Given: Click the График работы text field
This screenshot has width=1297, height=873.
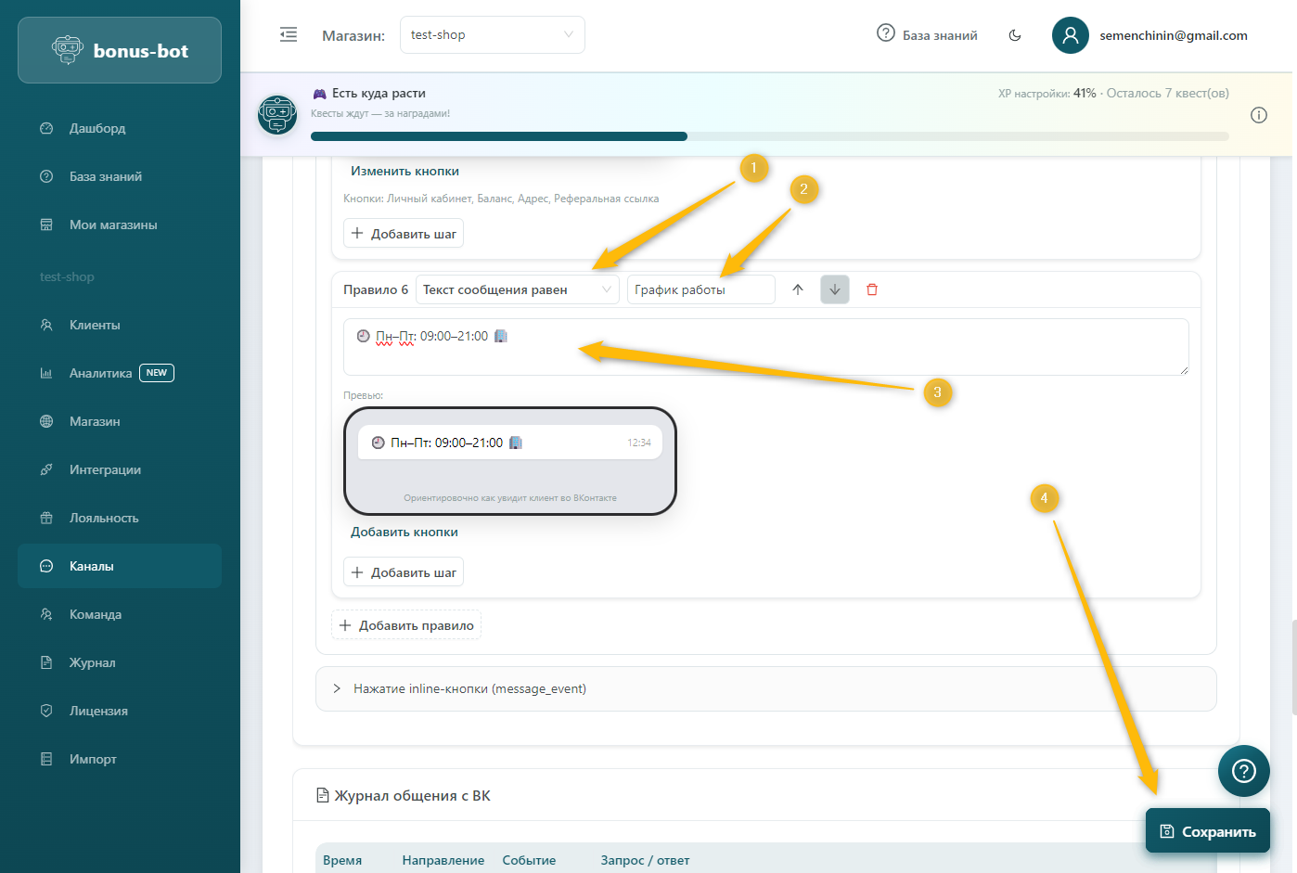Looking at the screenshot, I should 701,289.
